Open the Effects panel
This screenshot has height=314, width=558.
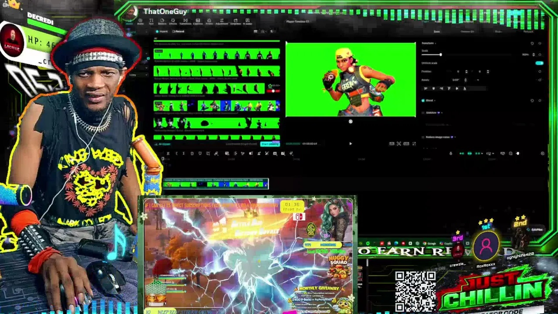pos(173,21)
